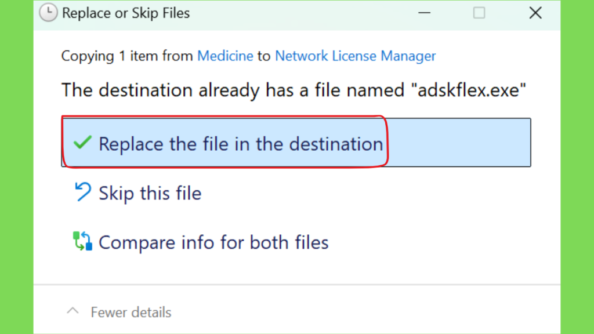This screenshot has height=334, width=594.
Task: Collapse details using the upward chevron
Action: point(73,311)
